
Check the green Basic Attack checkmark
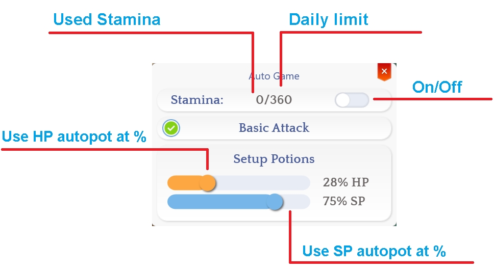(171, 128)
